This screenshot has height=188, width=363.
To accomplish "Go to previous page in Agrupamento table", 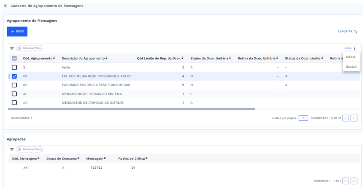I will 346,118.
